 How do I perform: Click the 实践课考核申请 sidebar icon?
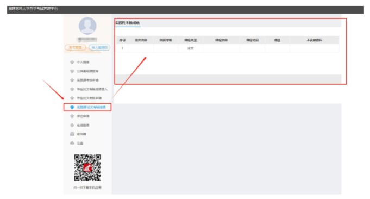point(72,80)
